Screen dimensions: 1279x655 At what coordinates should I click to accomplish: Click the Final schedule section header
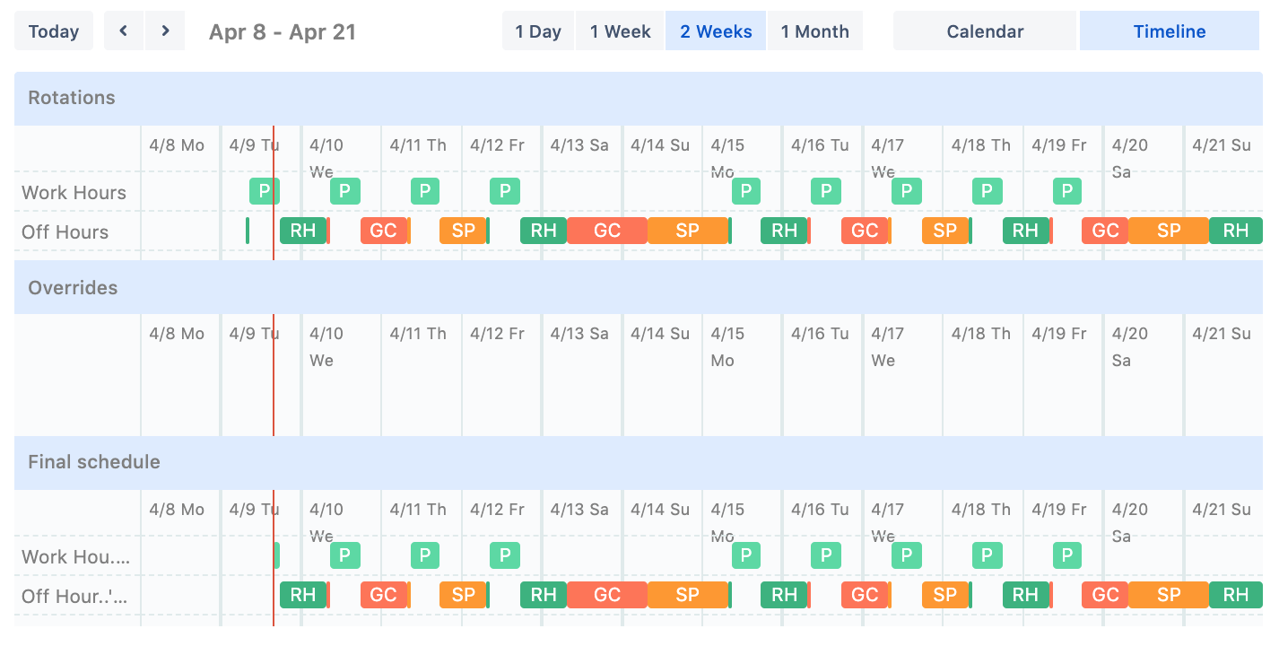94,462
